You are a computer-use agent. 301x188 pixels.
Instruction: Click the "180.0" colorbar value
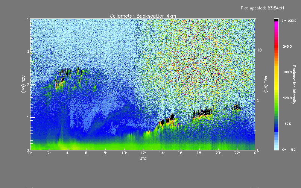click(287, 72)
